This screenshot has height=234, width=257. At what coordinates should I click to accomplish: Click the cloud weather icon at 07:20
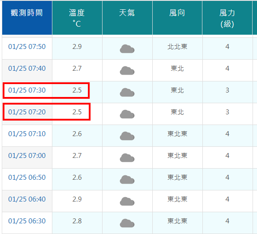coord(127,114)
